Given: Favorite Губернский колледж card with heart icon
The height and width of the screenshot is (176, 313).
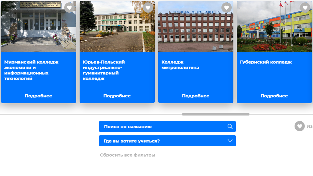Looking at the screenshot, I should [x=305, y=8].
